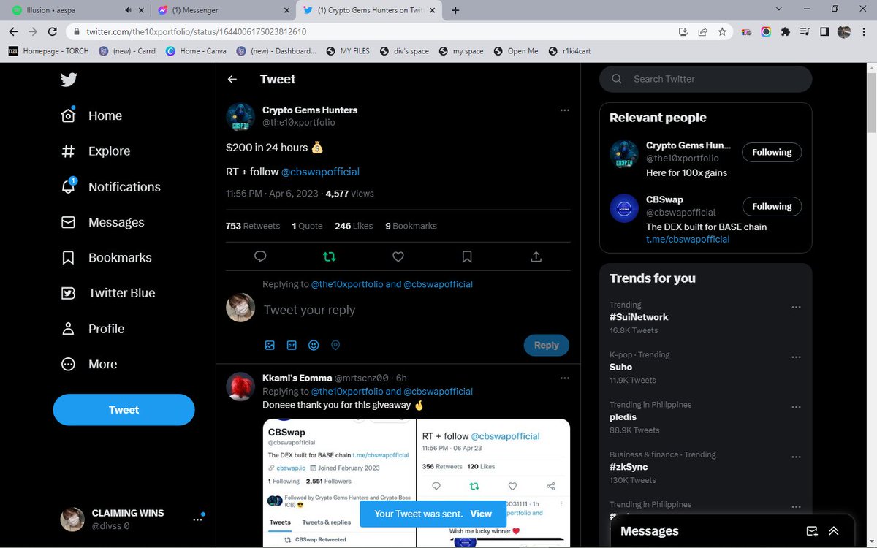Open the Explore page
This screenshot has width=877, height=548.
pyautogui.click(x=96, y=151)
